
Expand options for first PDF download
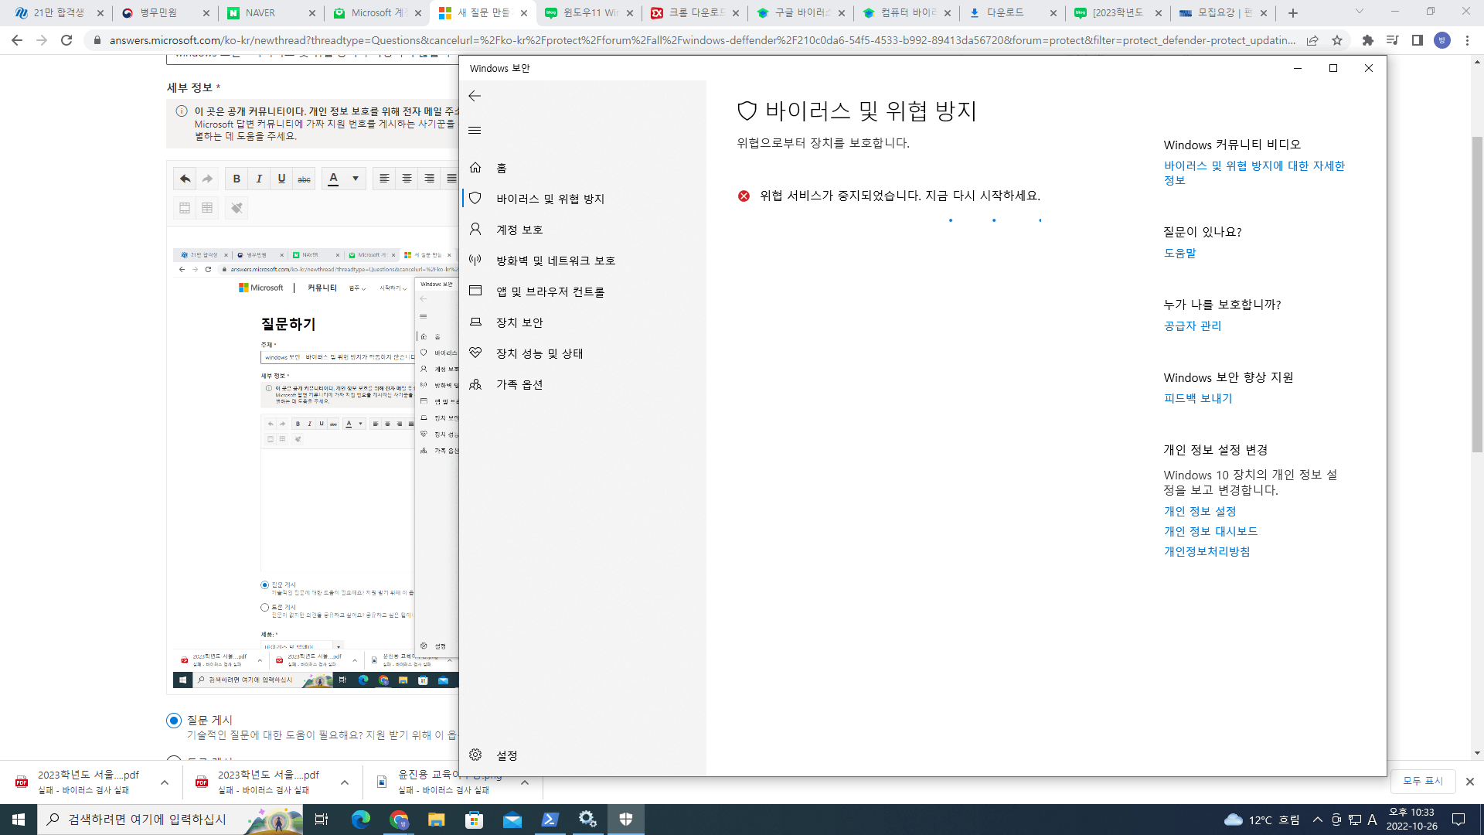(x=165, y=782)
